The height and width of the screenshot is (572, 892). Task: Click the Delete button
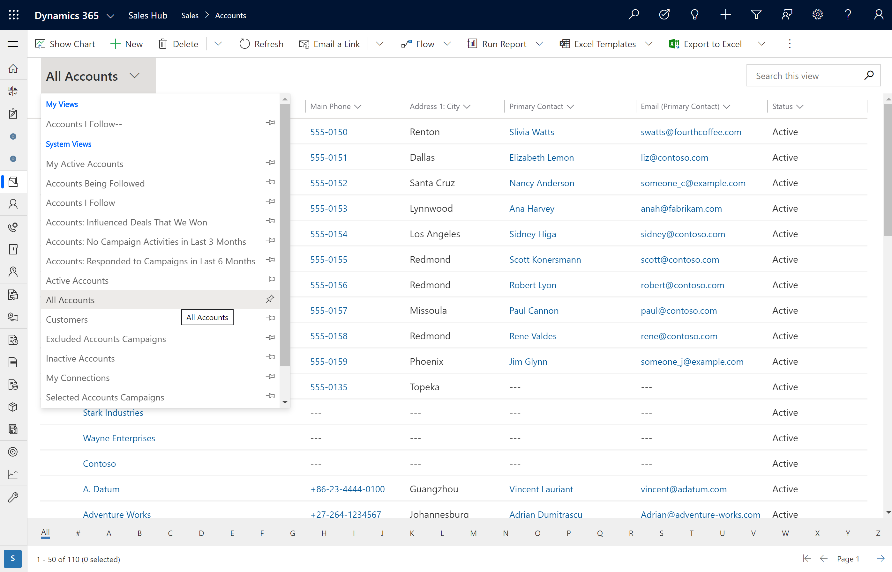coord(179,43)
